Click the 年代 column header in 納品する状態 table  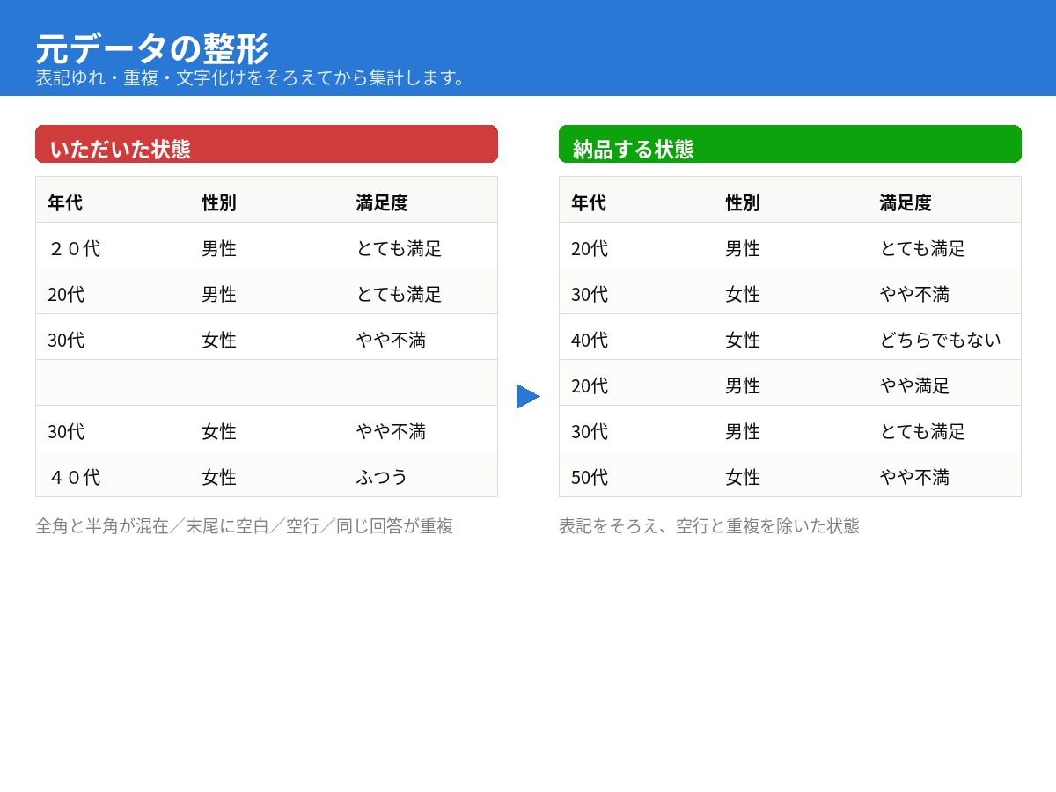tap(589, 202)
